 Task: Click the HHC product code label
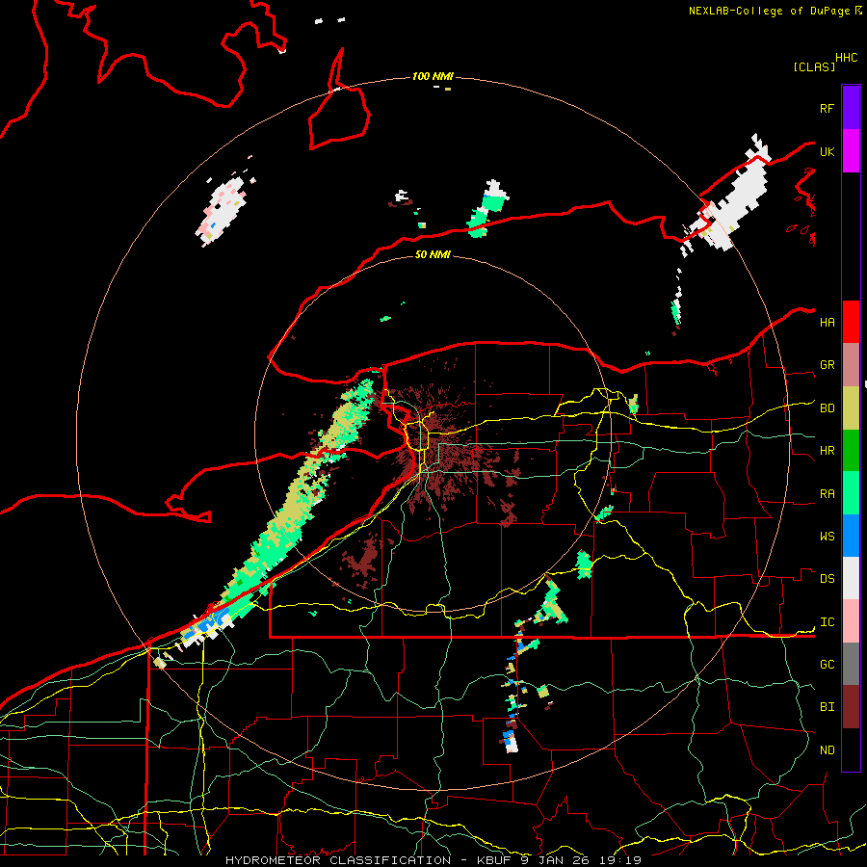pyautogui.click(x=847, y=58)
